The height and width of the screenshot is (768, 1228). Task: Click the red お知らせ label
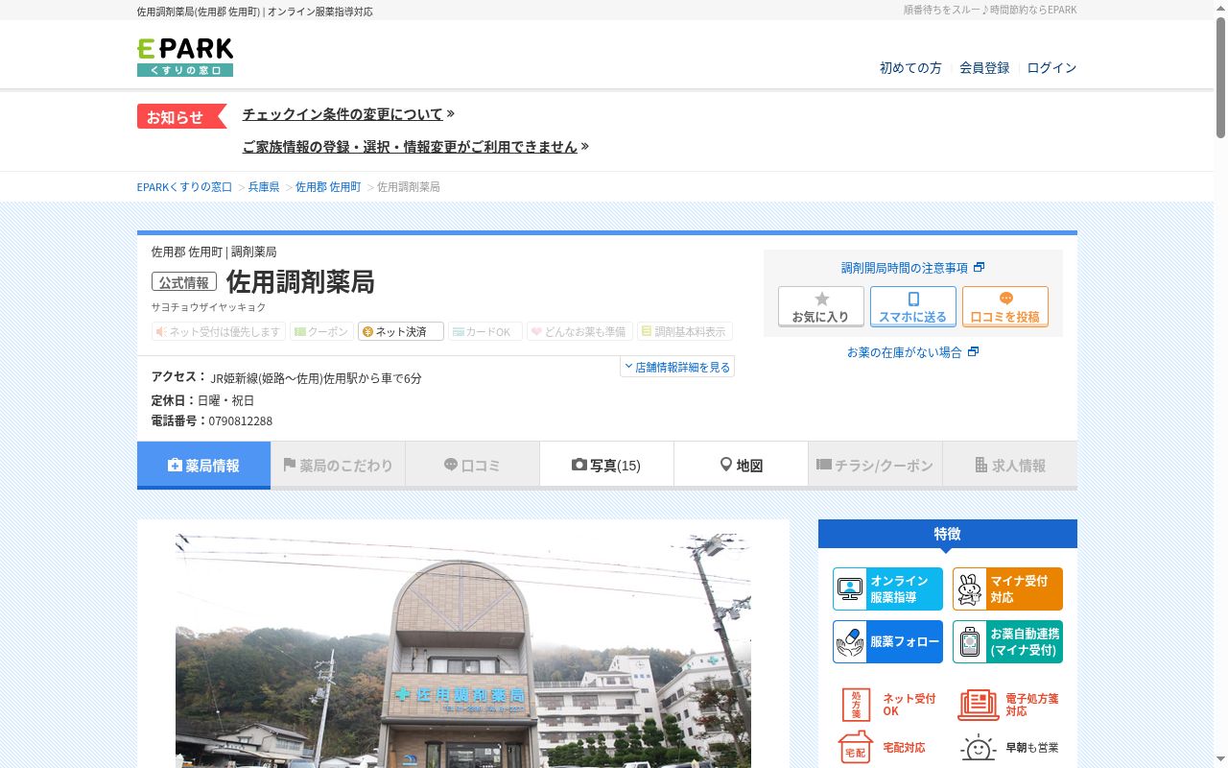coord(181,116)
